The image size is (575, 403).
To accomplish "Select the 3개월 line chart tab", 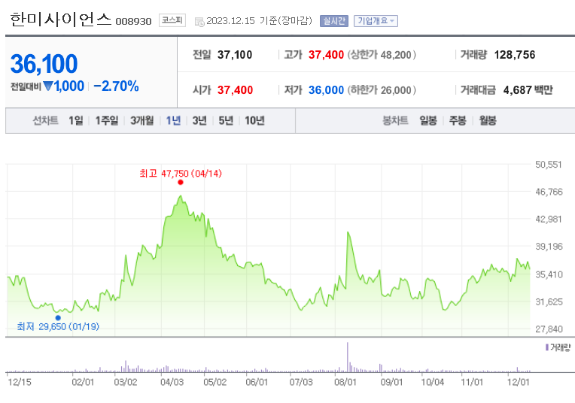I will (142, 120).
